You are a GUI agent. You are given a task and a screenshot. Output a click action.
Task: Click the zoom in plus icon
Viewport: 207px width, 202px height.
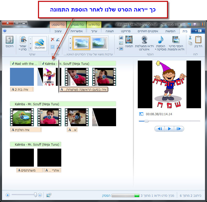click(8, 195)
